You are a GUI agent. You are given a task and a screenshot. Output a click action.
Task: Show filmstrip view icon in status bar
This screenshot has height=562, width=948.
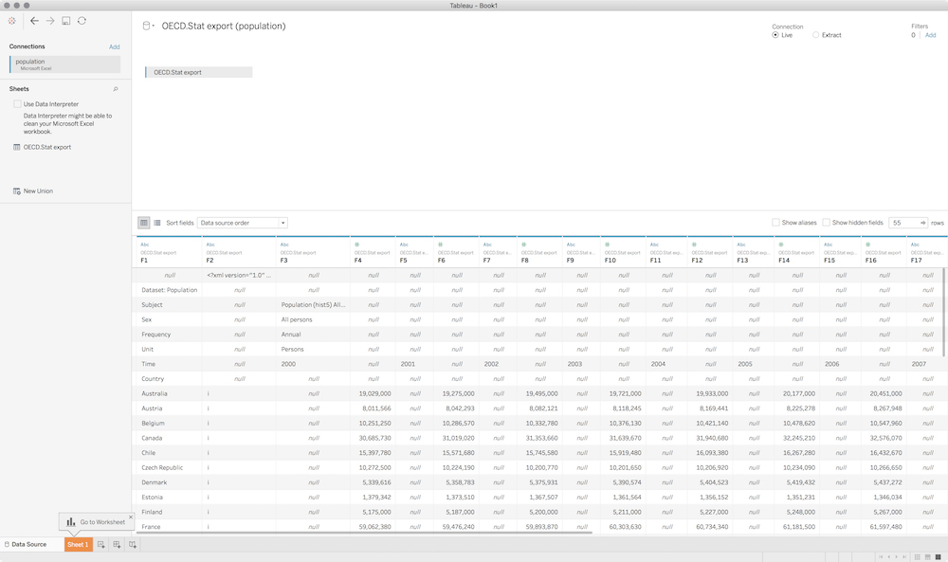tap(927, 557)
